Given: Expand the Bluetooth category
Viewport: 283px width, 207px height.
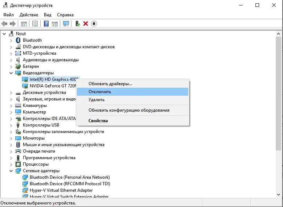Looking at the screenshot, I should (x=11, y=40).
